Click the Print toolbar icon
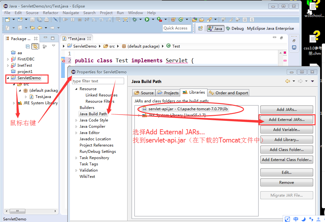This screenshot has height=222, width=325. (x=46, y=20)
